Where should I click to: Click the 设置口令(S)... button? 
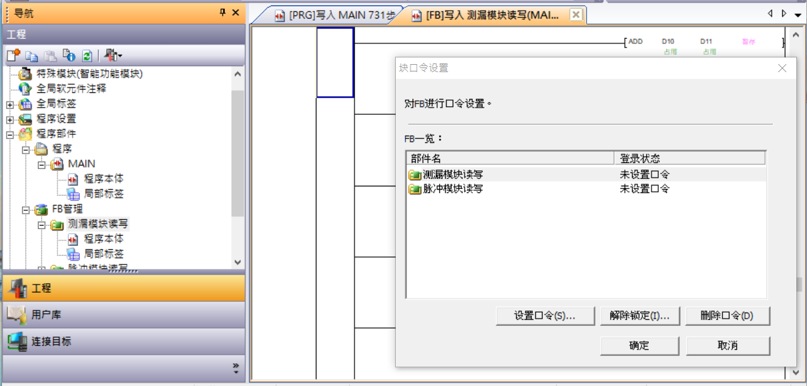tap(545, 316)
